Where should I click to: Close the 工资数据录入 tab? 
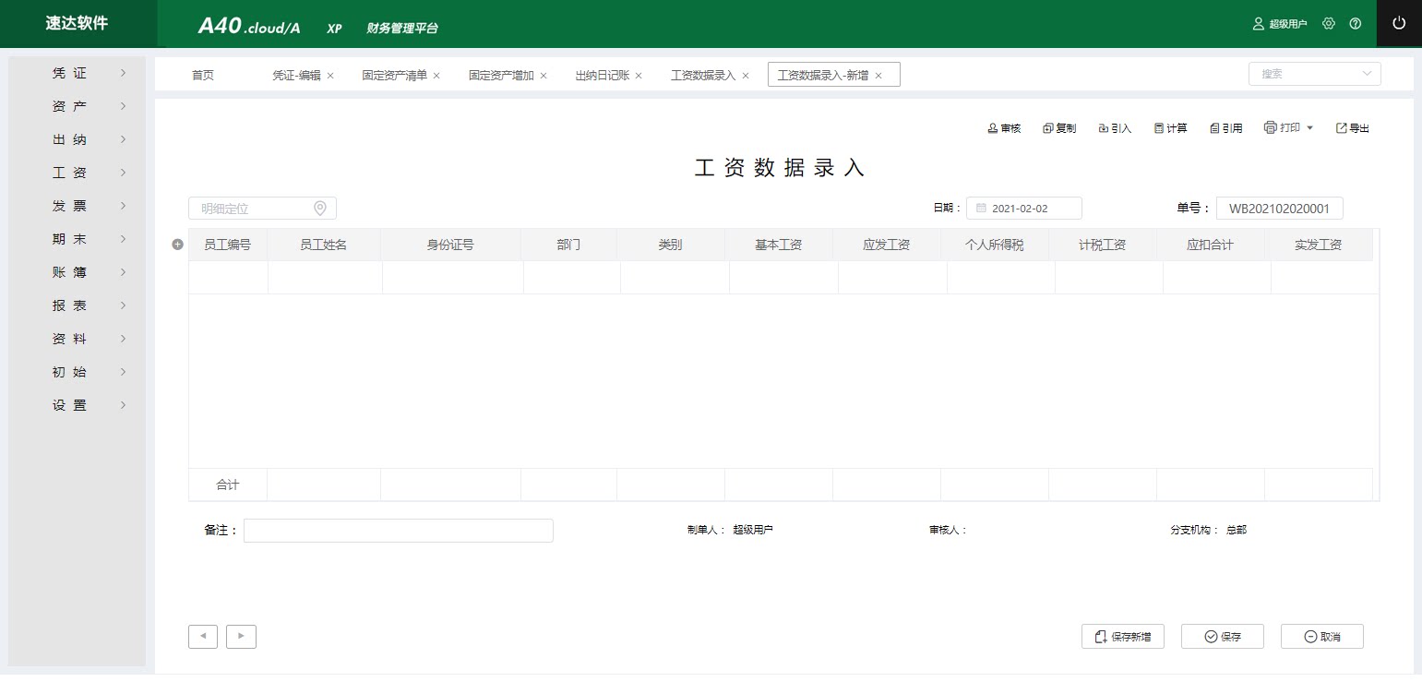746,76
